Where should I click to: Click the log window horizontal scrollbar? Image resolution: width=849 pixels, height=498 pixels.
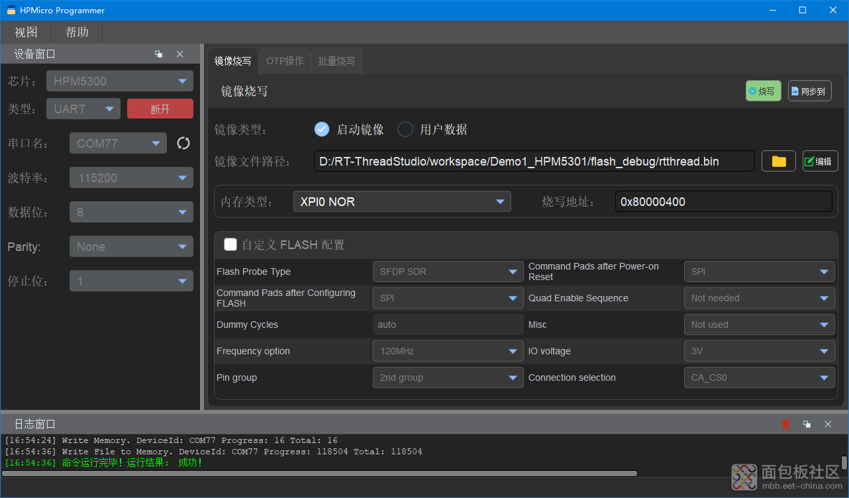pos(321,473)
